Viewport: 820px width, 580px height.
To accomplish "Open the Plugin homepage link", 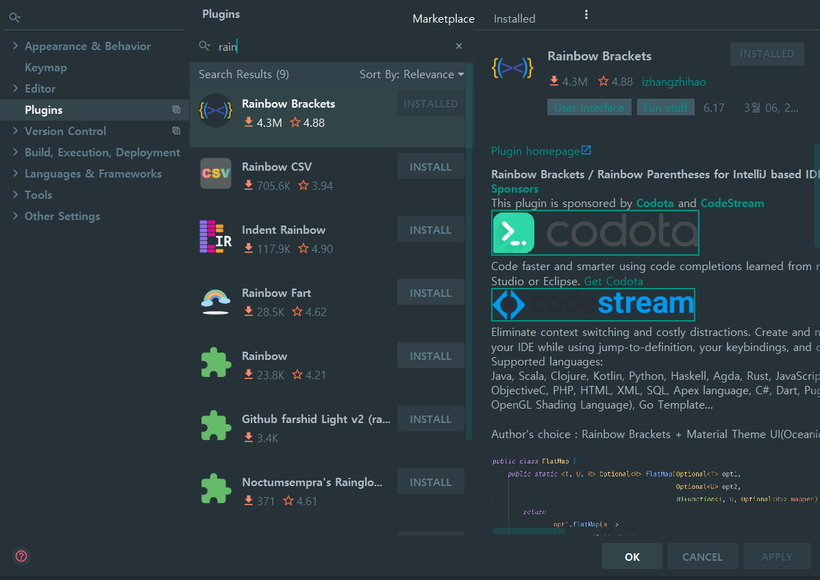I will point(536,152).
